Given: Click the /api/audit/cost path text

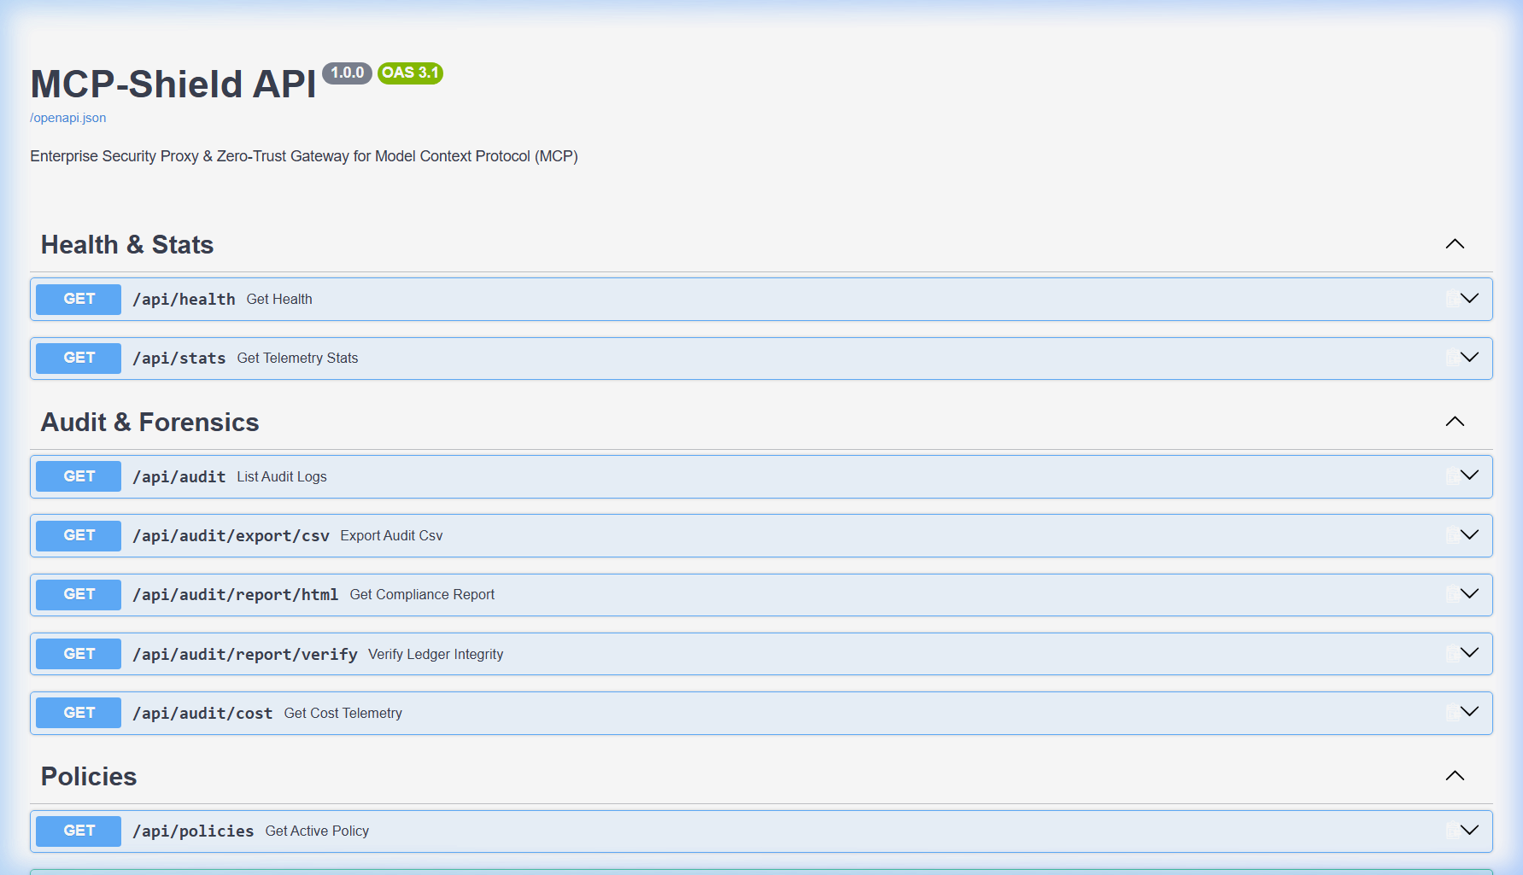Looking at the screenshot, I should coord(202,714).
